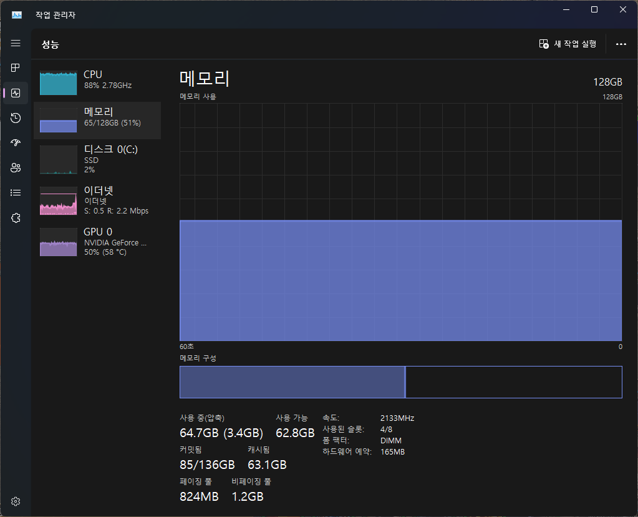Click the Ethernet throughput mini graph
The image size is (638, 517).
pos(58,201)
